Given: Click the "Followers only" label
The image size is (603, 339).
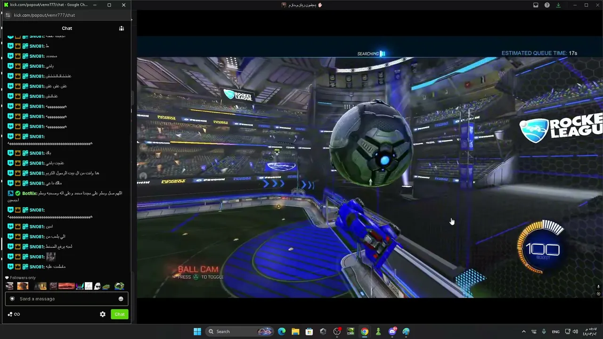Looking at the screenshot, I should click(x=23, y=278).
